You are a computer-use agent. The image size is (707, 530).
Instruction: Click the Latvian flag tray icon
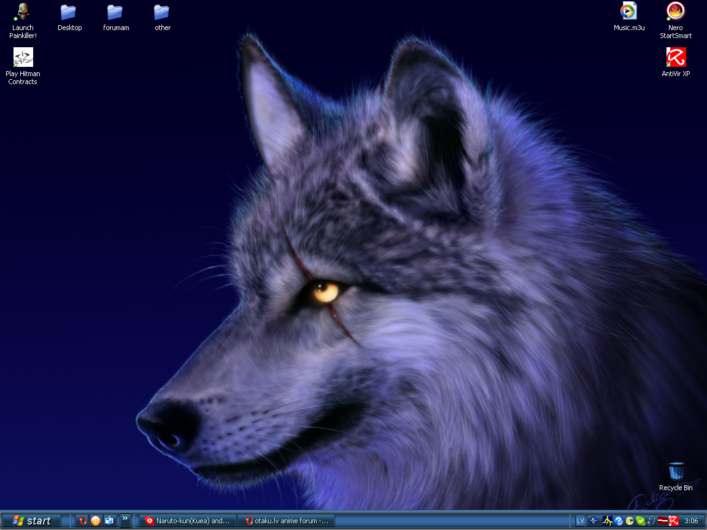click(x=662, y=521)
